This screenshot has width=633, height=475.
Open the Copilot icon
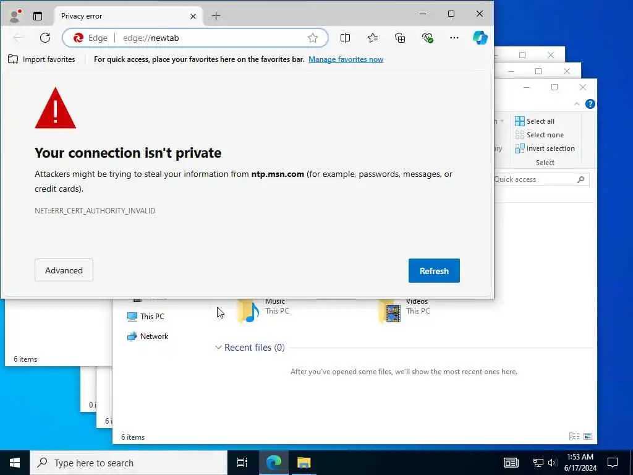480,38
